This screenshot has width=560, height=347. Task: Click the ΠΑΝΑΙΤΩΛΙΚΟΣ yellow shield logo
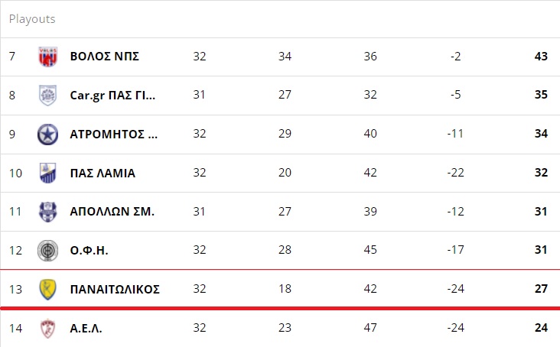47,289
